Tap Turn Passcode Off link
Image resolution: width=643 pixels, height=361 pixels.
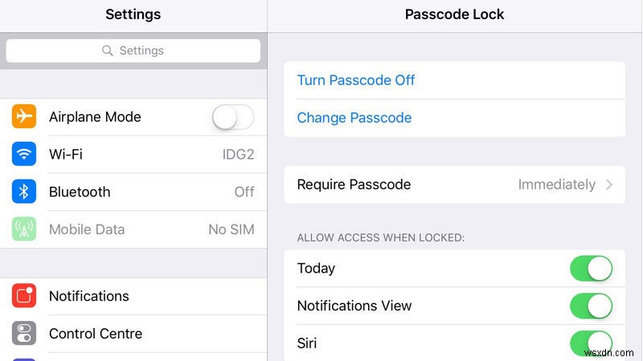[x=356, y=80]
